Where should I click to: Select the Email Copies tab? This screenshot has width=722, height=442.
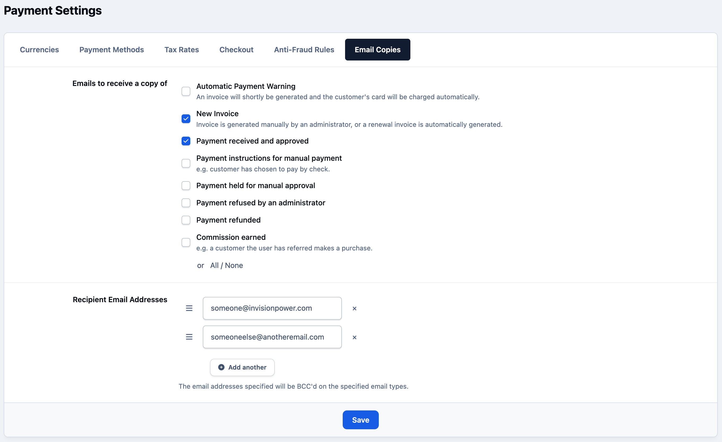pos(377,50)
